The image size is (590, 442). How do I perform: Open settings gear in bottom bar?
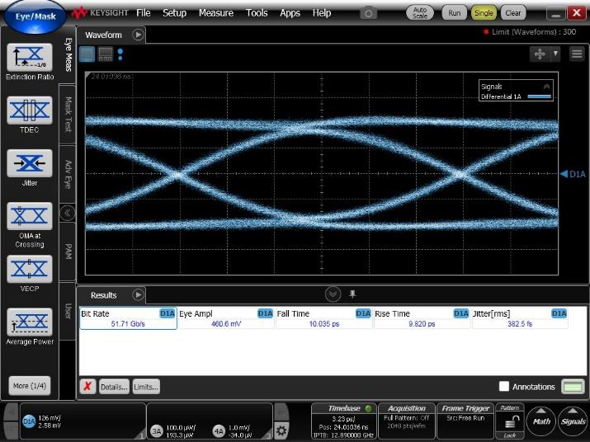click(281, 430)
